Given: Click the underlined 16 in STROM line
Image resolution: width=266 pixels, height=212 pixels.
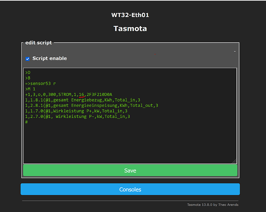Looking at the screenshot, I should click(82, 94).
